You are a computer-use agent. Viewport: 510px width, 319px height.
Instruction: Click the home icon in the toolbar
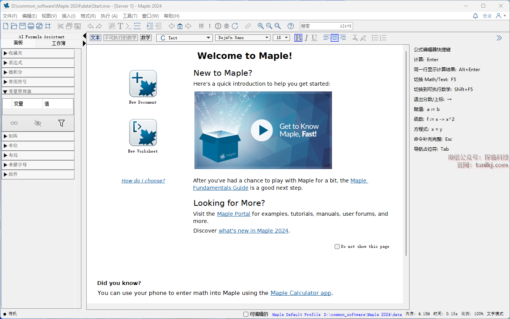click(180, 26)
